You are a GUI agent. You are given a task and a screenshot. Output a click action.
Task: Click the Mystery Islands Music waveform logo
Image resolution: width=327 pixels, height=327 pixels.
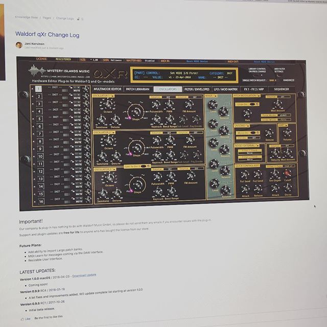tap(37, 71)
